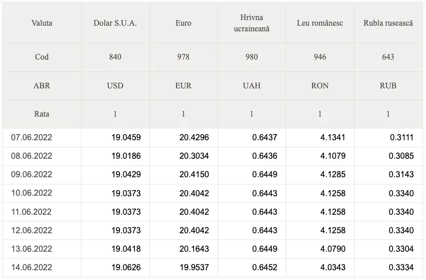Select the USD abbreviation cell

point(115,86)
